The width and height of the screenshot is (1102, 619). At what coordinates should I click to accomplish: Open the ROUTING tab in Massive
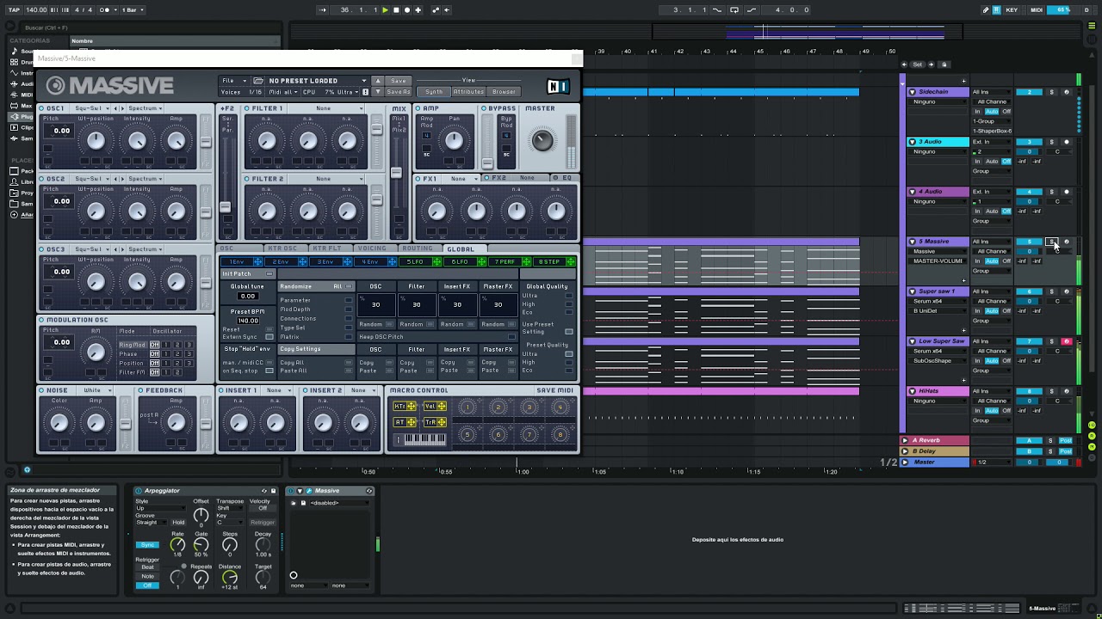point(417,248)
